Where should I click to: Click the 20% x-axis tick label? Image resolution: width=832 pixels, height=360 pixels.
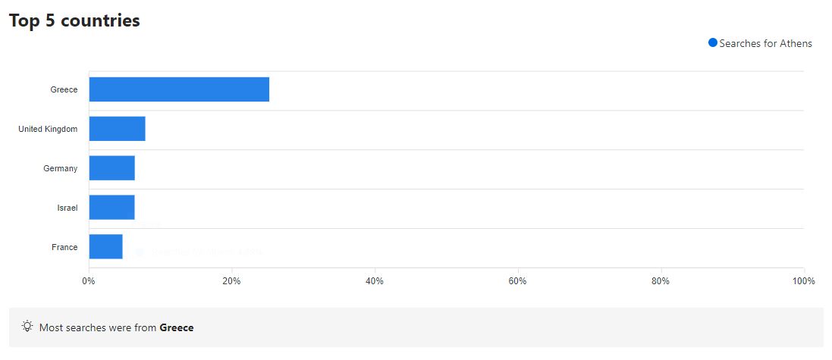point(231,281)
